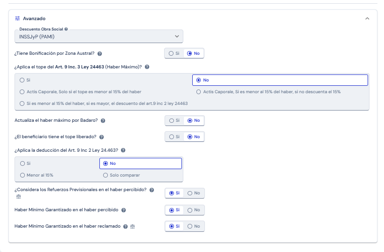Screen dimensions: 384x252
Task: Select No for Haber Mínimo en haber reclamado
Action: 194,226
